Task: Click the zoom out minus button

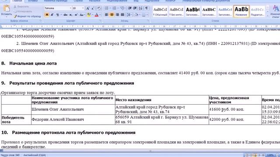Action: coord(277,155)
